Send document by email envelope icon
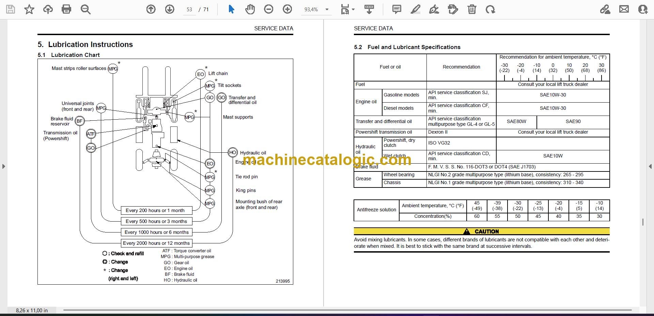This screenshot has width=654, height=316. tap(624, 10)
